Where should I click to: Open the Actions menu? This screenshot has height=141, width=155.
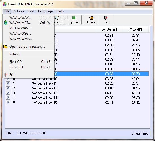tap(19, 11)
